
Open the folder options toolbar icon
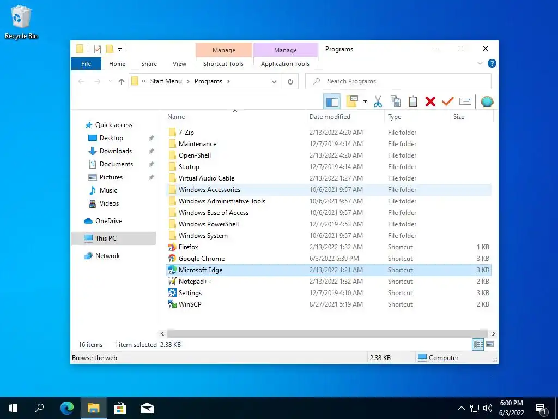pyautogui.click(x=352, y=101)
